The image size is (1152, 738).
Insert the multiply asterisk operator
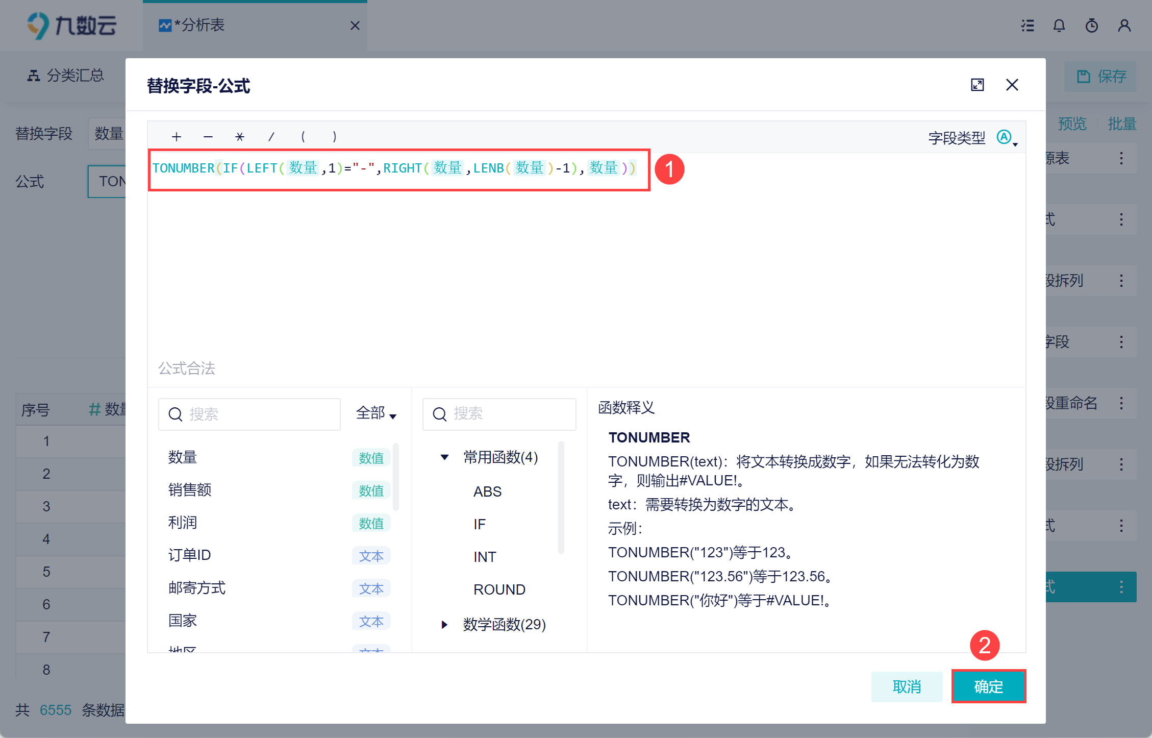[x=239, y=137]
